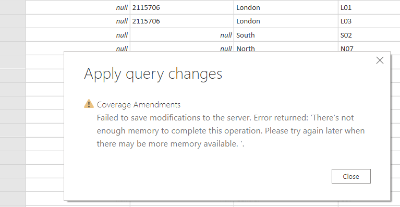Select the London cell in L01 row
This screenshot has width=400, height=207.
286,8
